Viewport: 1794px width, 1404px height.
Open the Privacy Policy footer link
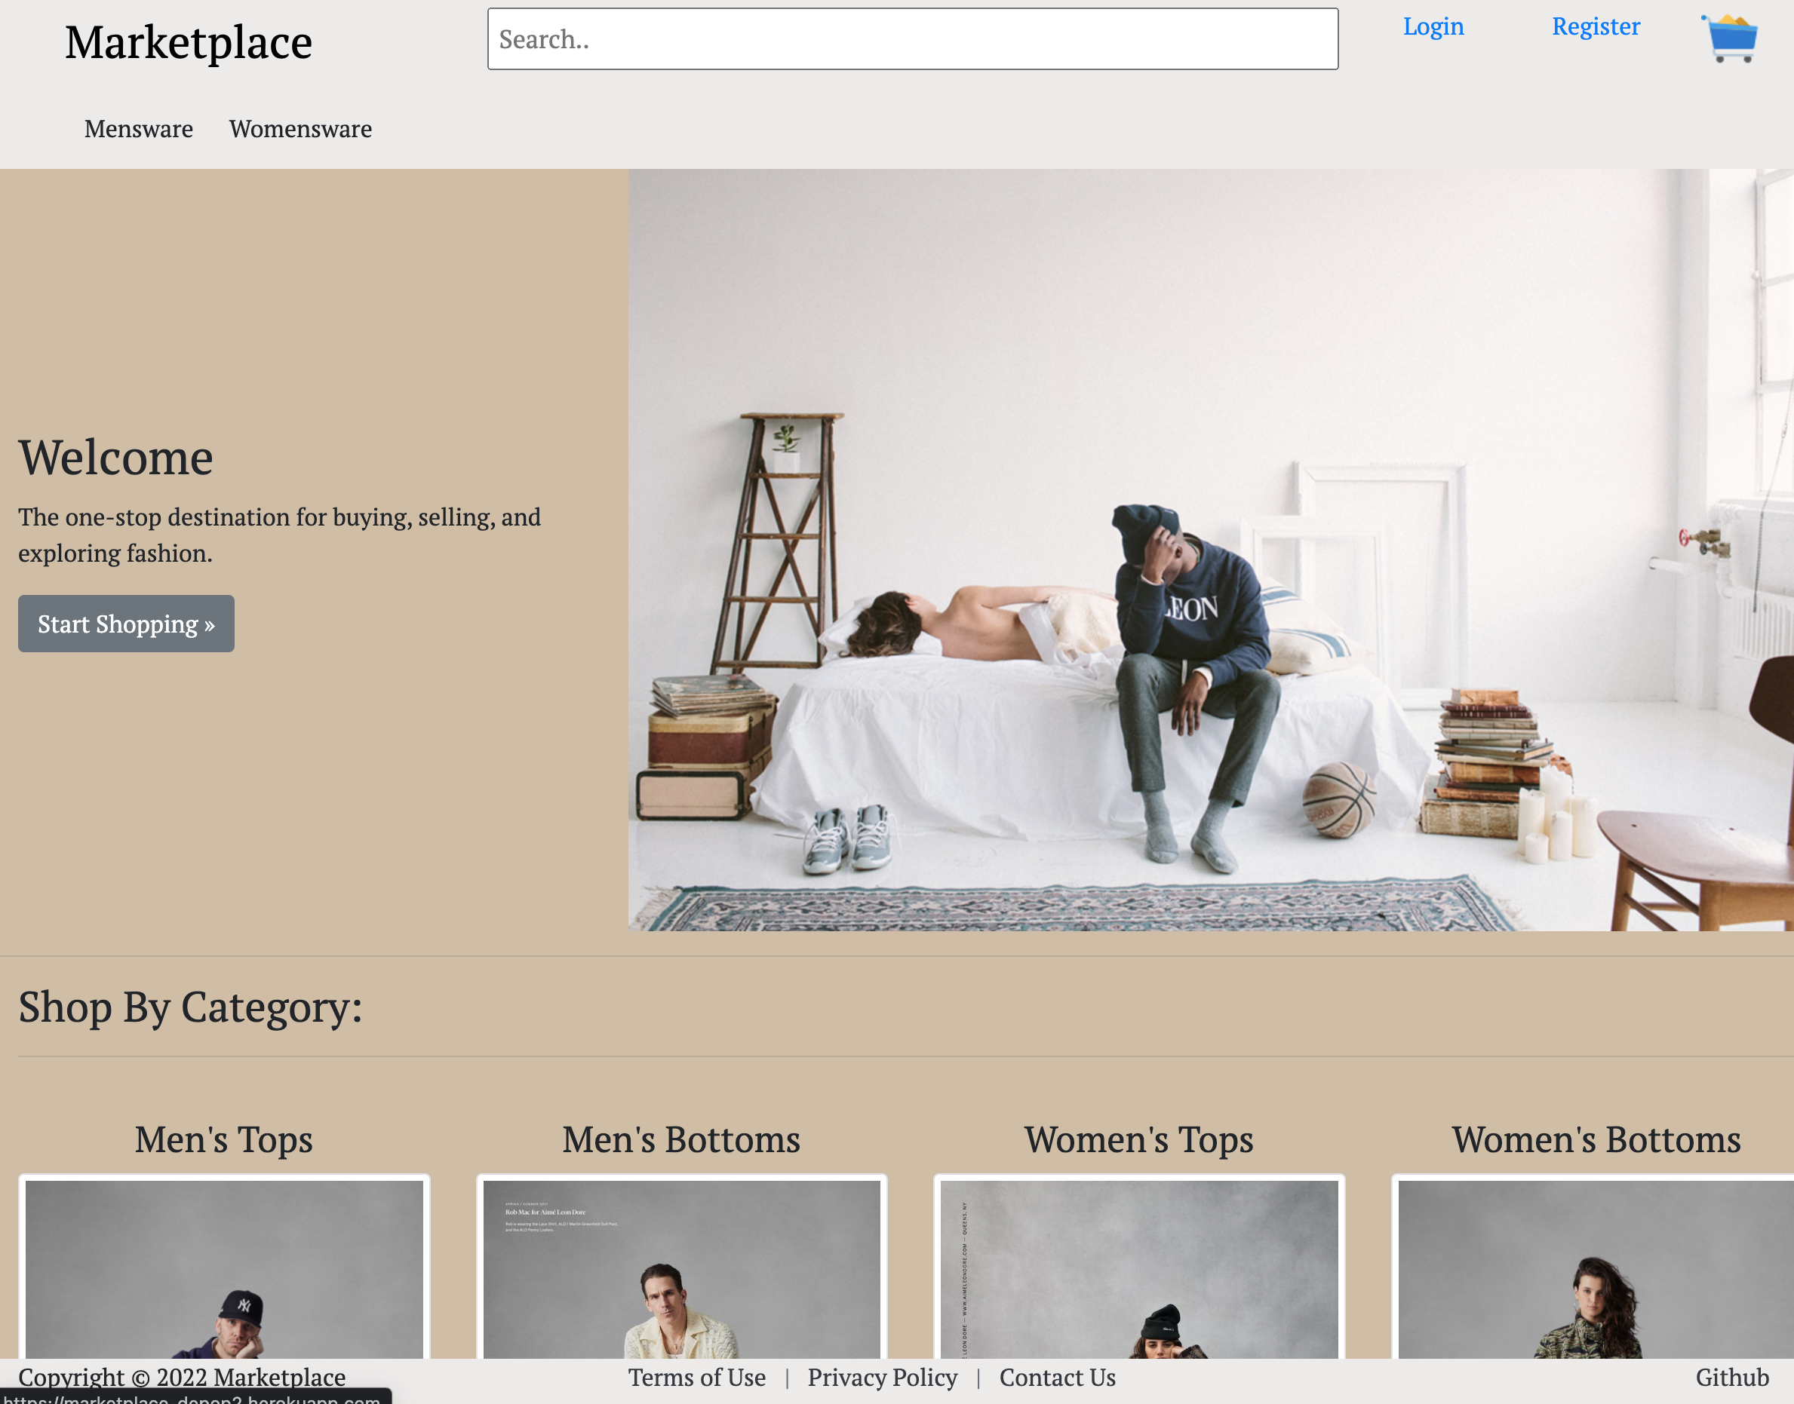point(882,1377)
